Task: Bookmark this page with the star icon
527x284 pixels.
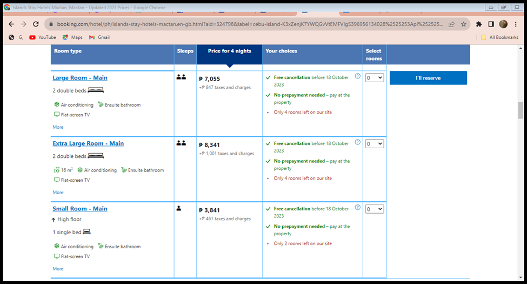Action: tap(463, 24)
